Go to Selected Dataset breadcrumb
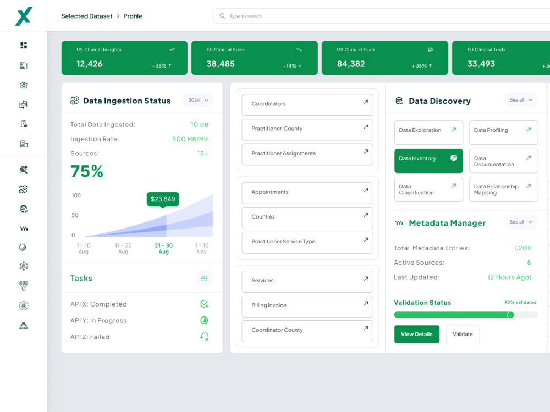Screen dimensions: 550x412 (x=87, y=16)
